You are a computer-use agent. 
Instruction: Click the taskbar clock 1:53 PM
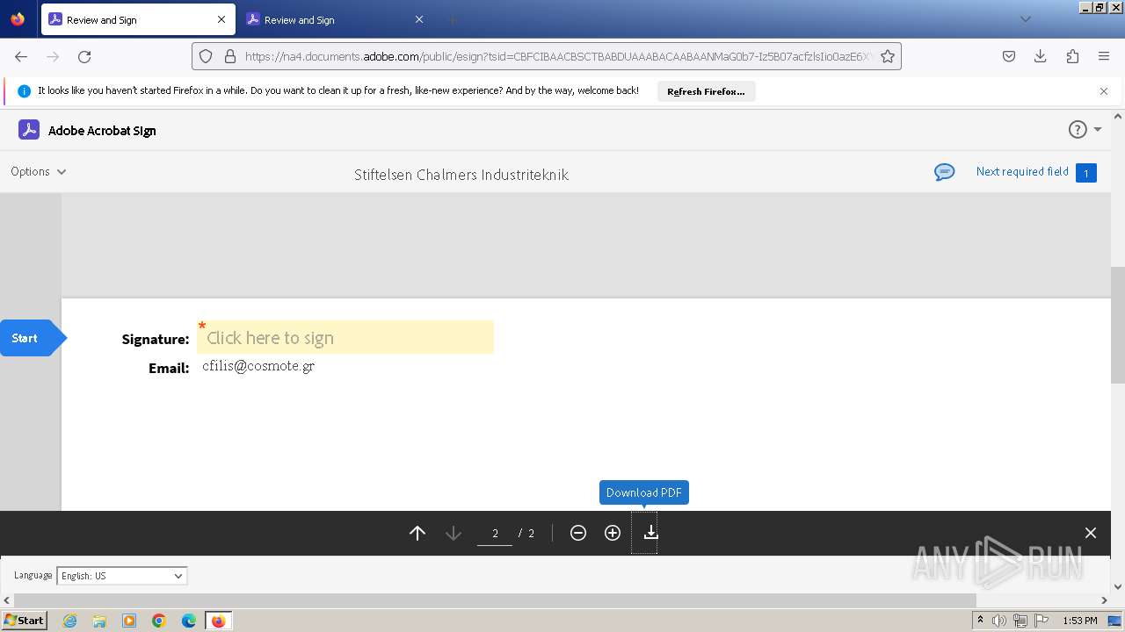click(x=1080, y=621)
